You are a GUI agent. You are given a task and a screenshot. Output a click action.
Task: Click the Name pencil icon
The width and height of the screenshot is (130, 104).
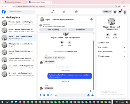(69, 42)
